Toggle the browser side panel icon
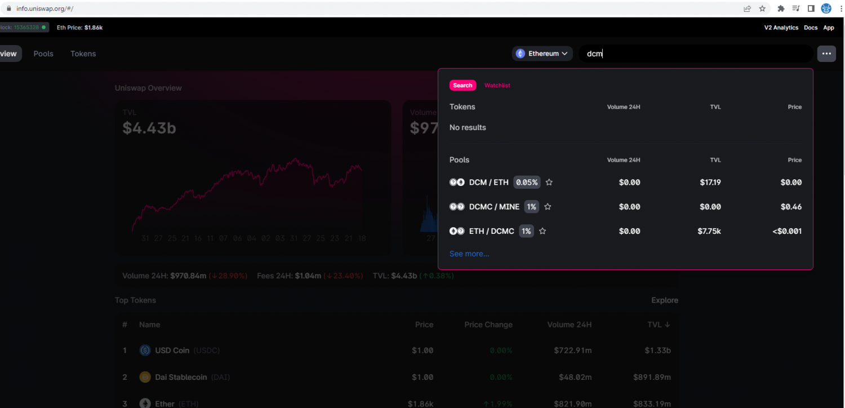This screenshot has height=408, width=845. pos(811,8)
